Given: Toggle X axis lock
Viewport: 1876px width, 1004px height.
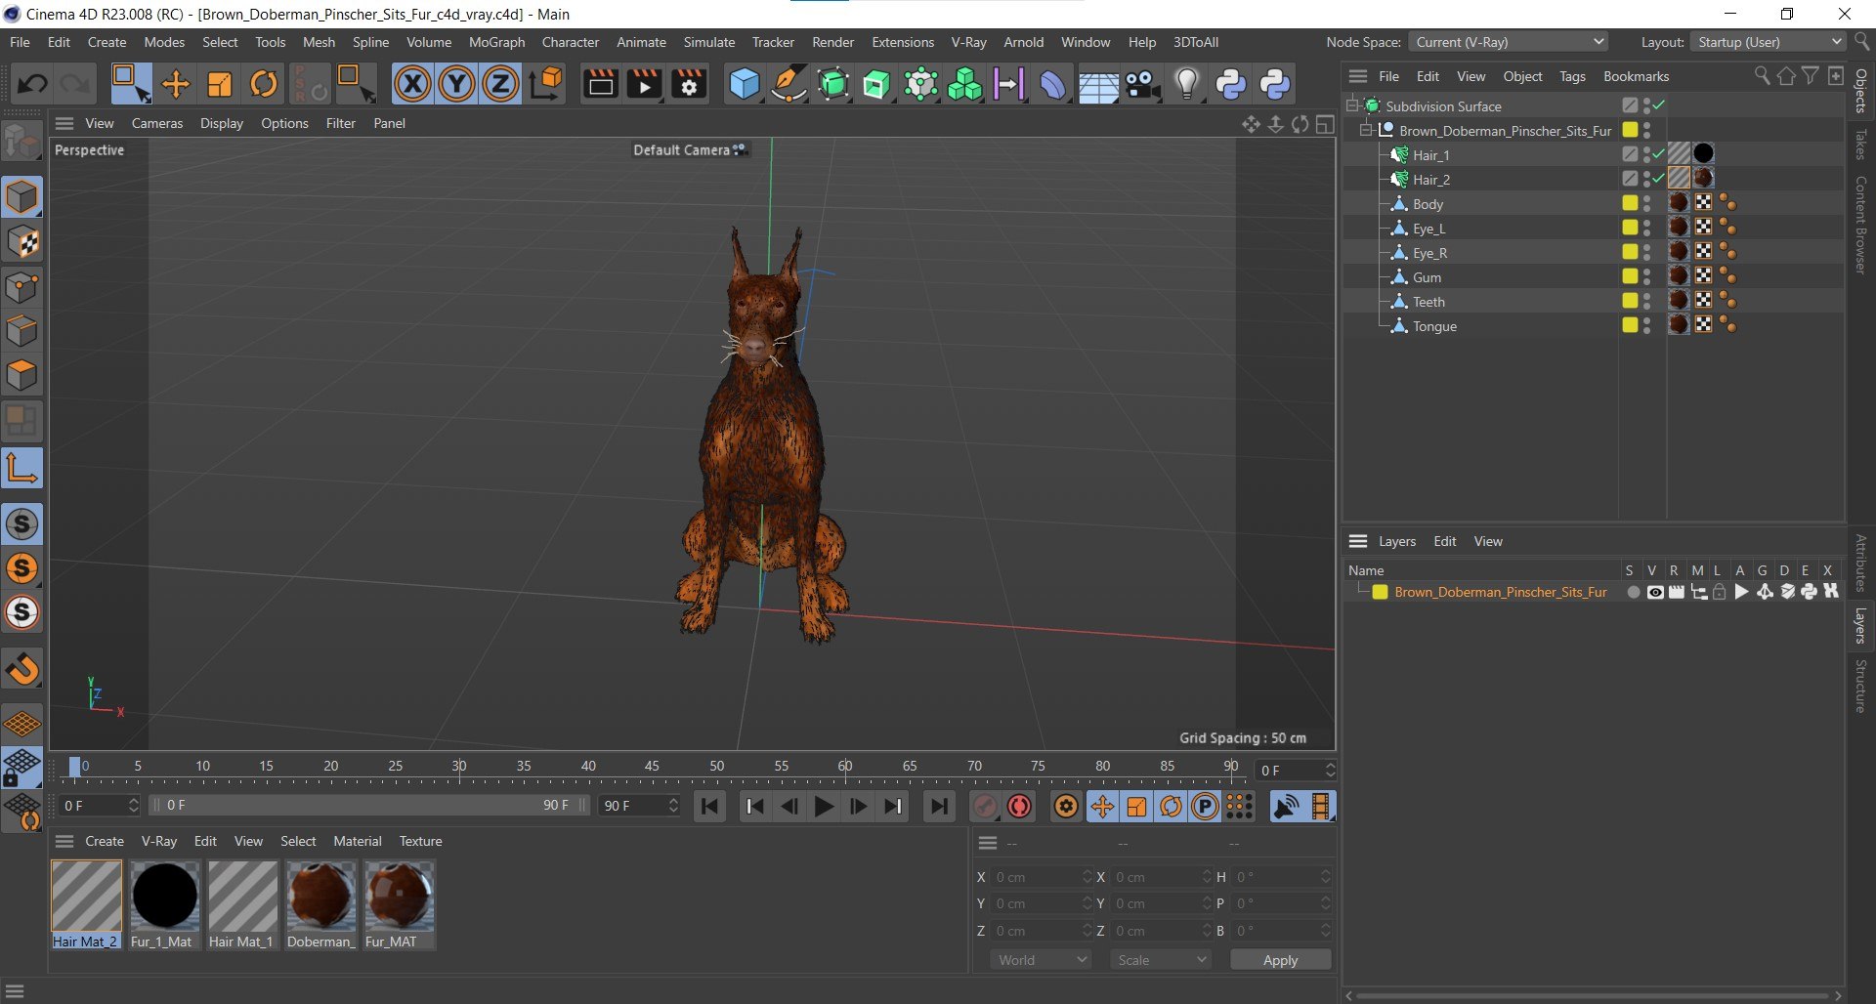Looking at the screenshot, I should [412, 84].
